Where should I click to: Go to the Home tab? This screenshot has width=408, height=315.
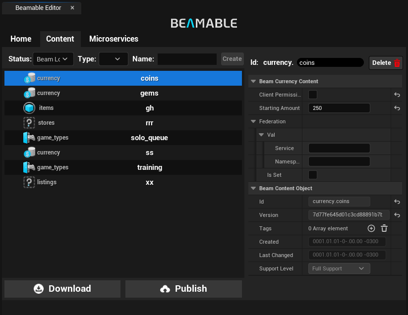(21, 39)
